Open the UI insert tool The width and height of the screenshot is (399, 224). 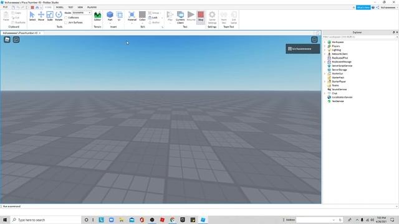click(x=119, y=16)
